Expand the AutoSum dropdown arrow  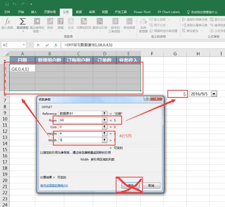click(x=23, y=31)
